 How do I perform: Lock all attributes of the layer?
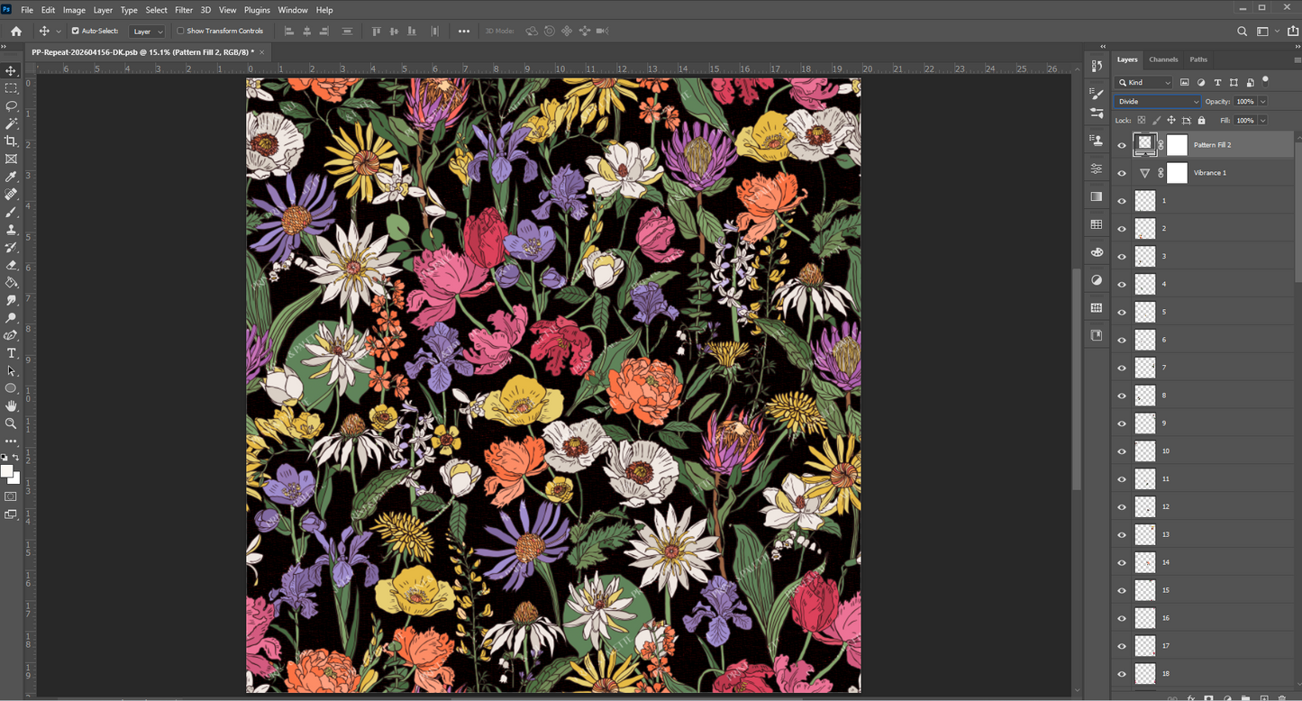click(1201, 120)
